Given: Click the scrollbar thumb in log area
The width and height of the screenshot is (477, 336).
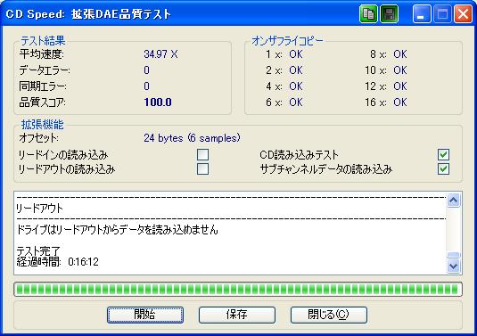Looking at the screenshot, I should pyautogui.click(x=453, y=255).
